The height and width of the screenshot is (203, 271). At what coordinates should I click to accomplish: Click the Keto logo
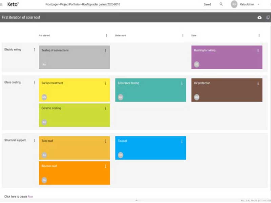point(13,4)
